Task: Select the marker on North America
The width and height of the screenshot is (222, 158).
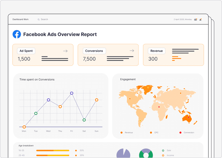Action: [130, 99]
